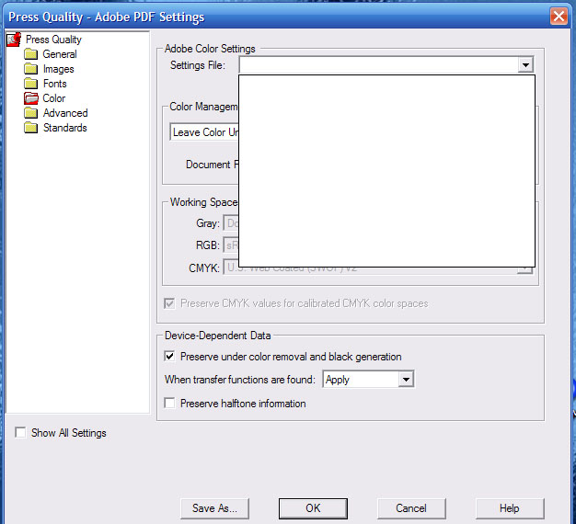Click the Gray working space dropdown
This screenshot has height=524, width=576.
[231, 223]
